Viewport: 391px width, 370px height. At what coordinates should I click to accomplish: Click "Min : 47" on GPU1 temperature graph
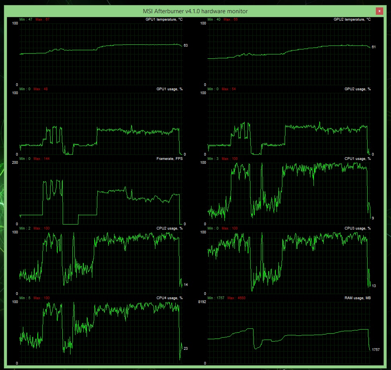pos(26,19)
